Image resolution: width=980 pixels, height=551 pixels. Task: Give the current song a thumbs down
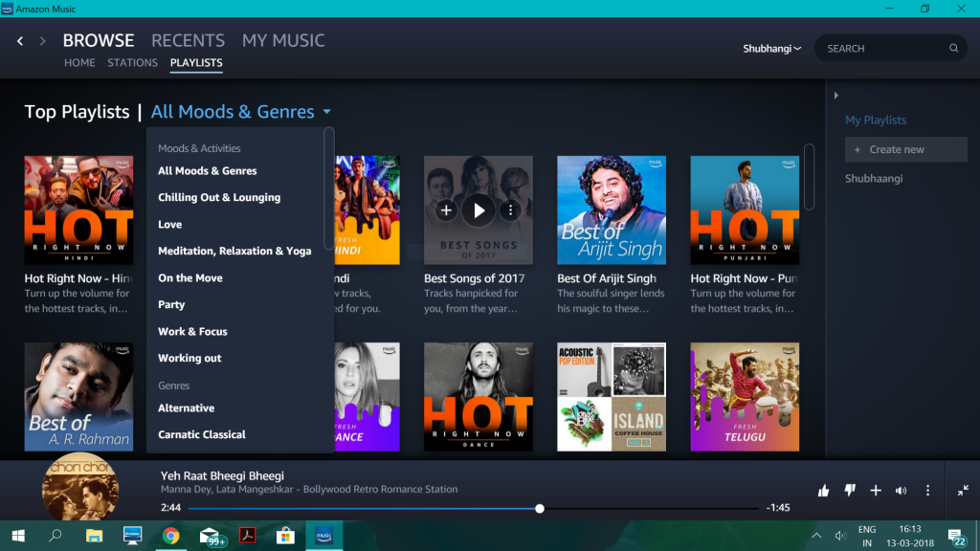(x=850, y=491)
